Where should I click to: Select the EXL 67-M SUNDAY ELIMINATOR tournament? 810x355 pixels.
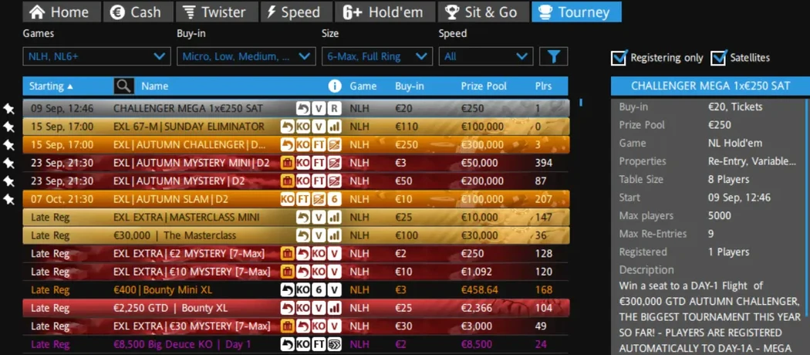coord(296,127)
